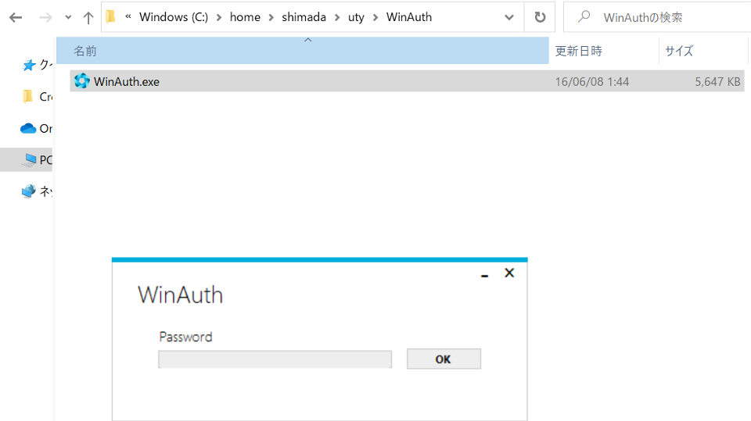The image size is (751, 421).
Task: Refresh the WinAuth folder view
Action: (x=540, y=17)
